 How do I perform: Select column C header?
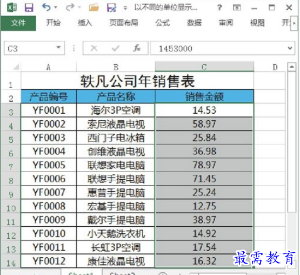coord(204,67)
